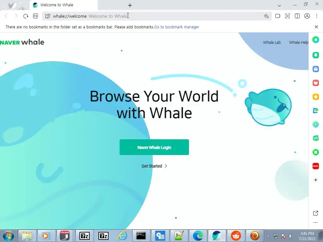The width and height of the screenshot is (323, 242).
Task: Open the notification bell sidebar icon
Action: point(315,55)
